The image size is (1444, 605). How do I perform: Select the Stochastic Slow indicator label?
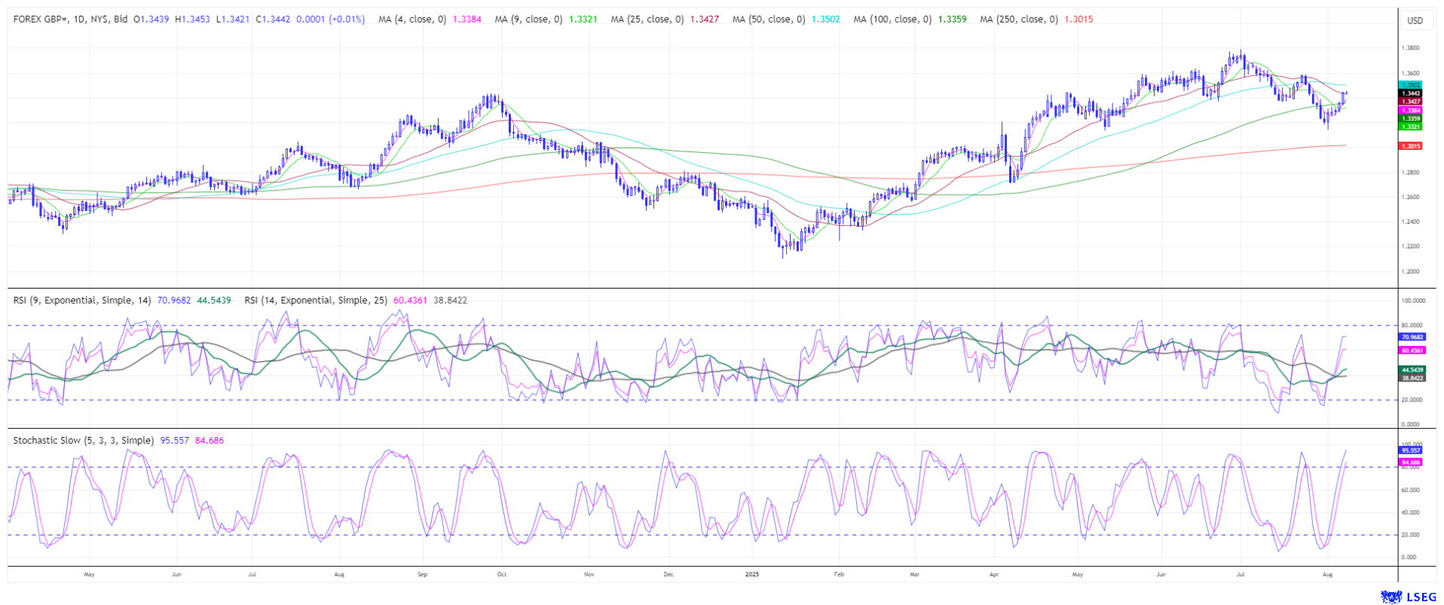[x=83, y=440]
